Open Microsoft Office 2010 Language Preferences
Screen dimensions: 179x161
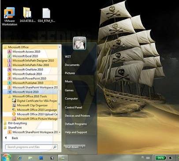click(35, 110)
